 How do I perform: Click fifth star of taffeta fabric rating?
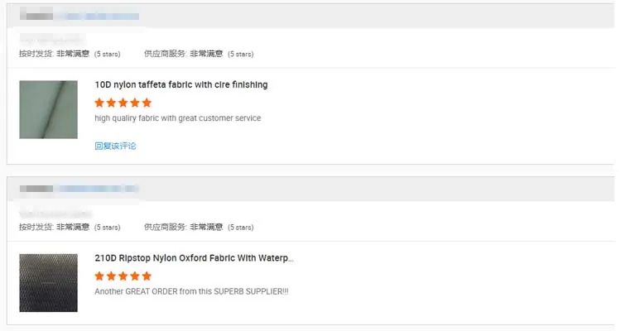pos(147,103)
